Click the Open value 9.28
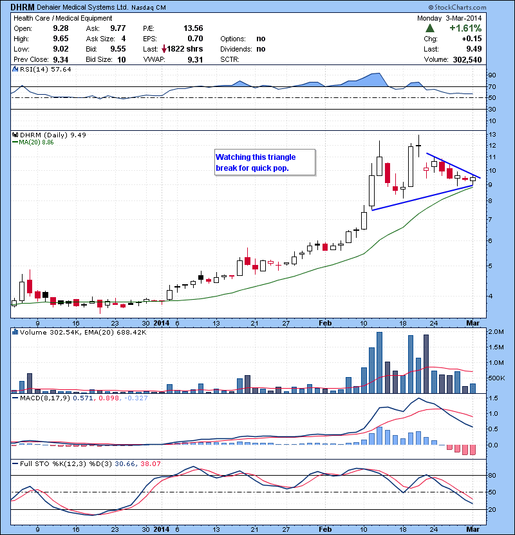The height and width of the screenshot is (535, 515). pyautogui.click(x=61, y=28)
